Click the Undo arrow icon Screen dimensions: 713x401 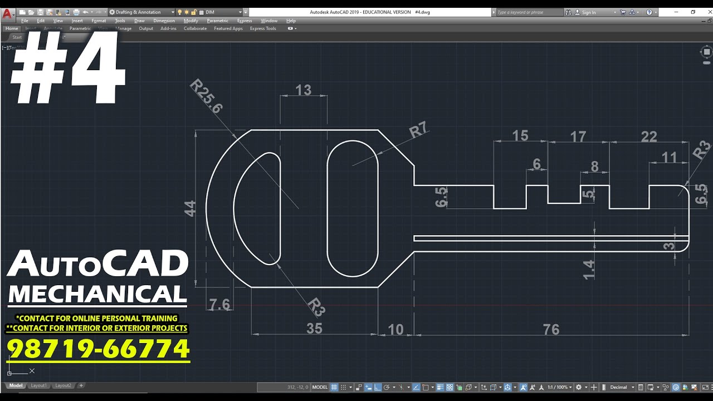pos(85,12)
